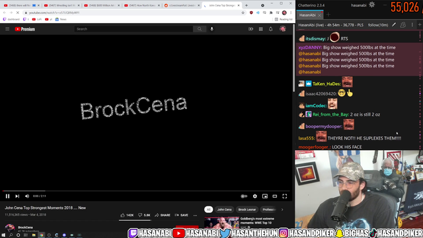Open Chrome three-dot menu
The image size is (423, 238).
pyautogui.click(x=291, y=13)
